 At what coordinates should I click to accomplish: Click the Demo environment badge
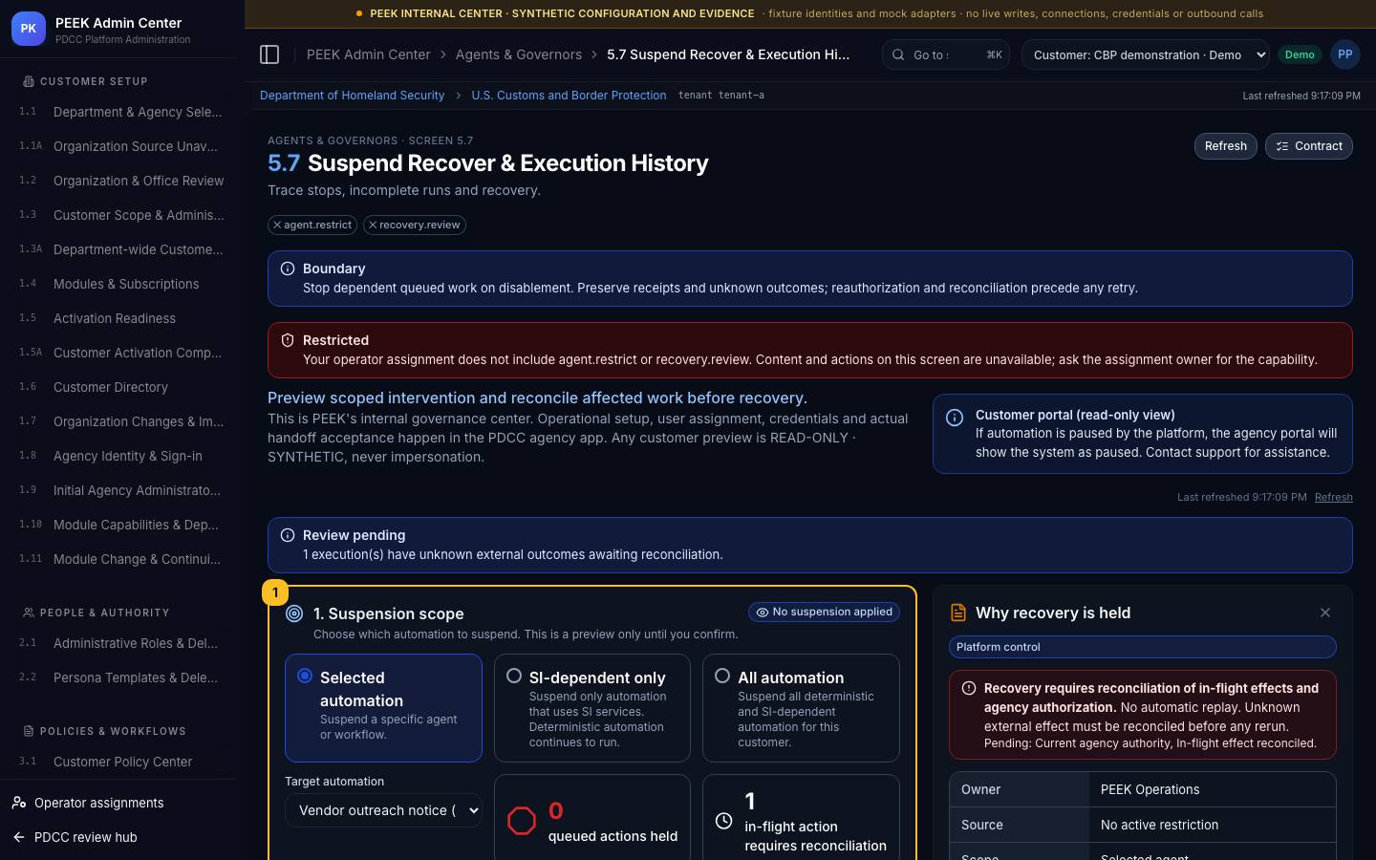1300,54
